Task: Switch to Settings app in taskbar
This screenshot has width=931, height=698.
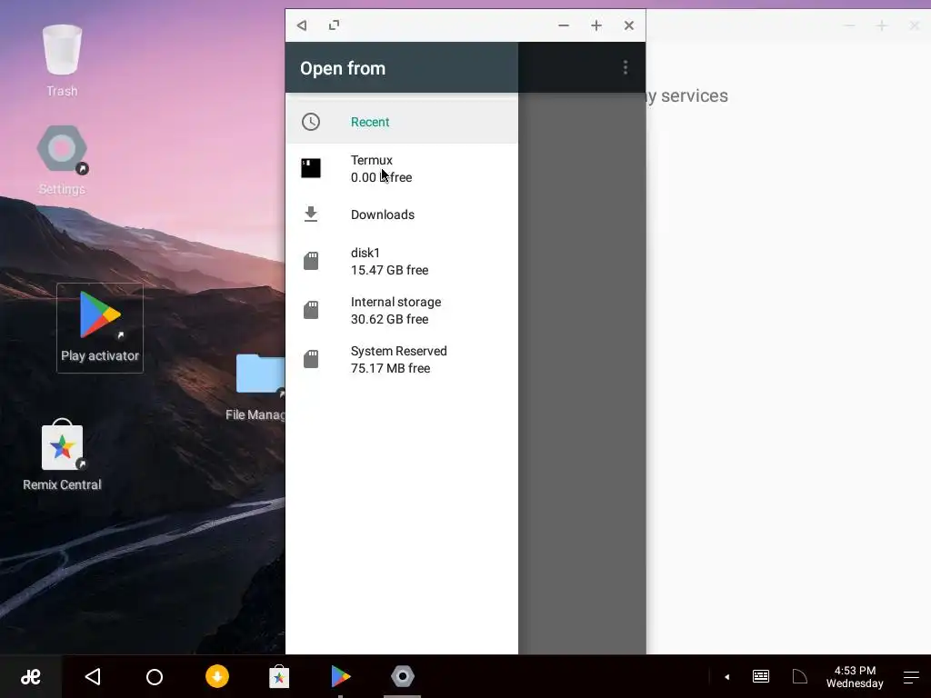Action: point(403,676)
